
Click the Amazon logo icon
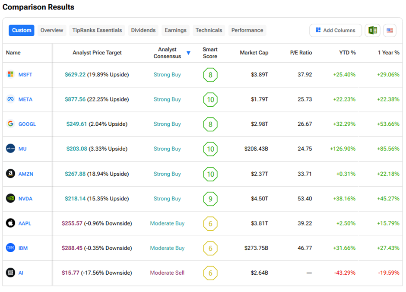[10, 174]
